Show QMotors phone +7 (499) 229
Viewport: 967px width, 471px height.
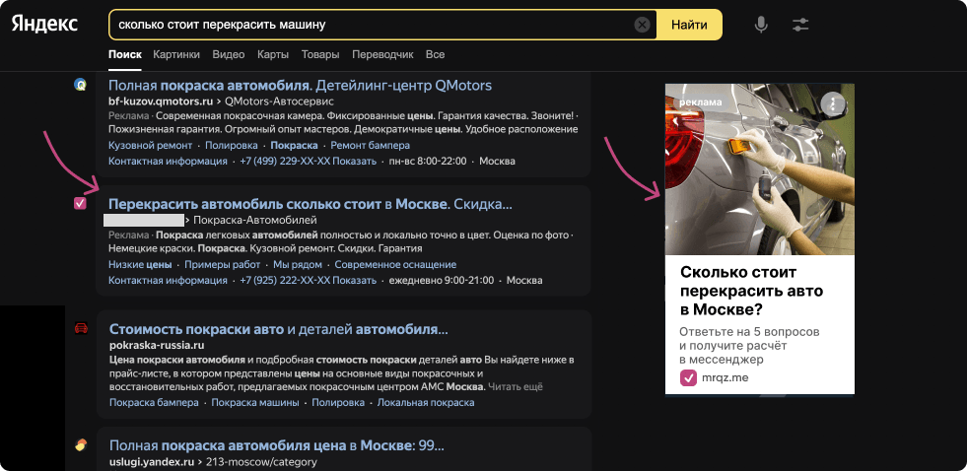(308, 161)
